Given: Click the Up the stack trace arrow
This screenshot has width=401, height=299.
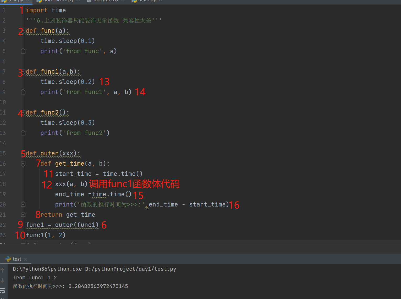Looking at the screenshot, I should [3, 270].
